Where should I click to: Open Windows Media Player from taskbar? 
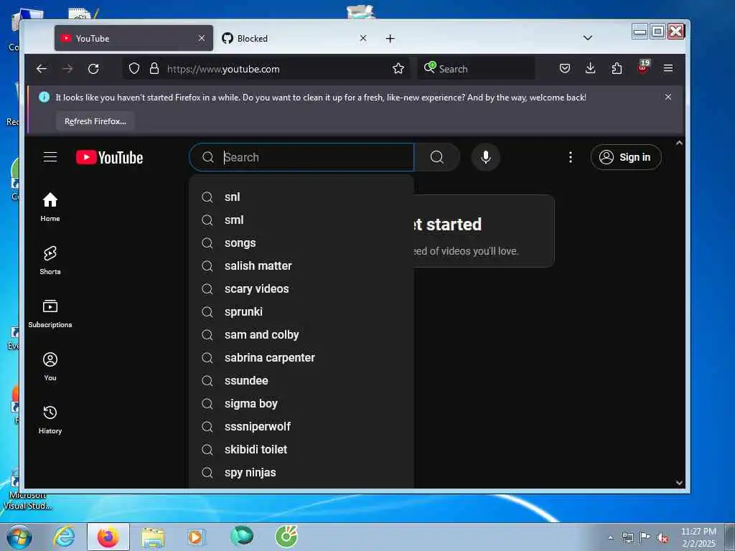pyautogui.click(x=196, y=537)
